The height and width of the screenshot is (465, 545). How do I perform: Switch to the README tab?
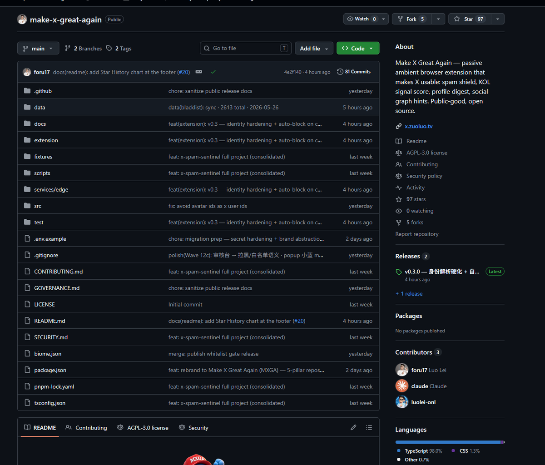pyautogui.click(x=40, y=428)
